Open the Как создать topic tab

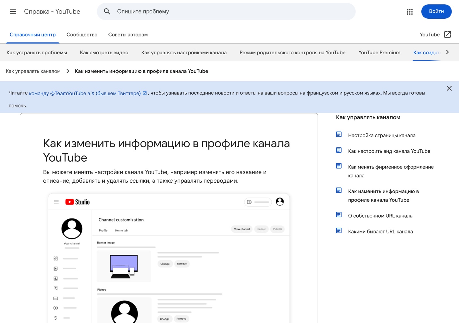coord(426,53)
